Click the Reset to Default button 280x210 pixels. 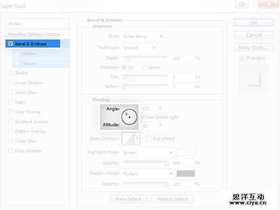(173, 199)
